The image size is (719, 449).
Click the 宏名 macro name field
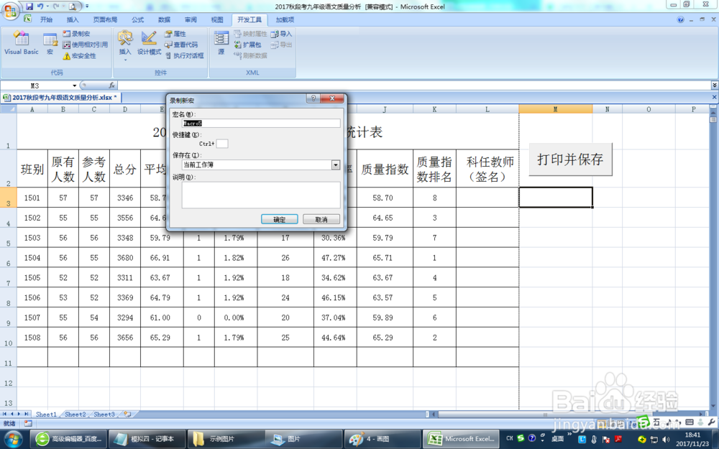pos(261,124)
